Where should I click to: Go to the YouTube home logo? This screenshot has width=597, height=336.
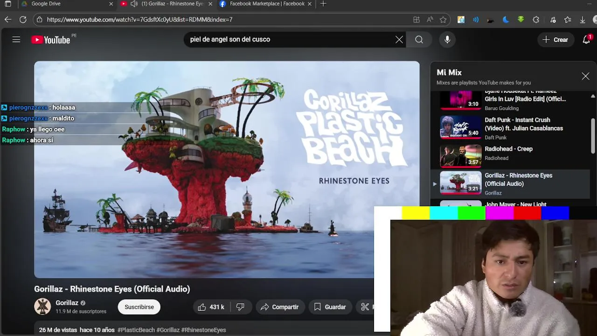coord(50,40)
